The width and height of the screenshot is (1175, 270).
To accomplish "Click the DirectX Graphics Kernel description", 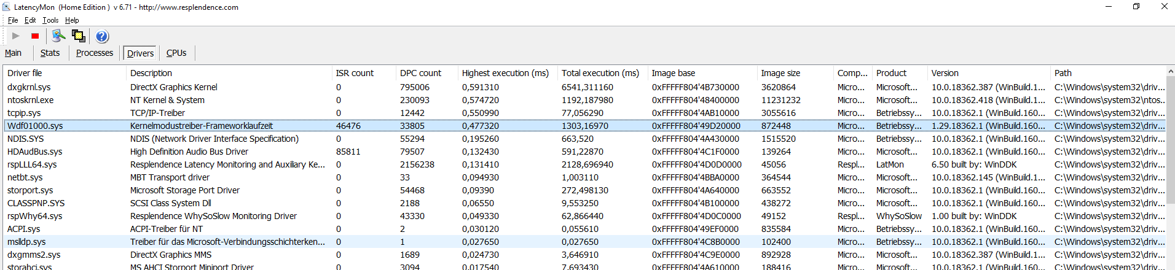I will click(x=174, y=87).
